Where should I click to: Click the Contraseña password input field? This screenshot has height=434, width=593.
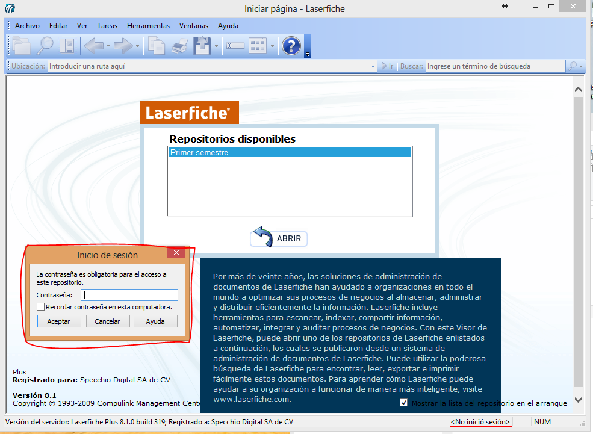[129, 295]
